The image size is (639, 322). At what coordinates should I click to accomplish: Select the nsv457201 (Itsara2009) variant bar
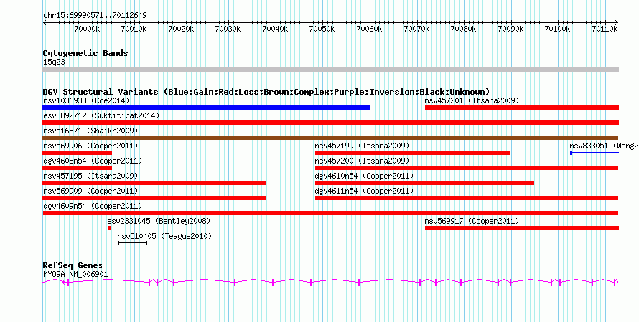[x=522, y=108]
